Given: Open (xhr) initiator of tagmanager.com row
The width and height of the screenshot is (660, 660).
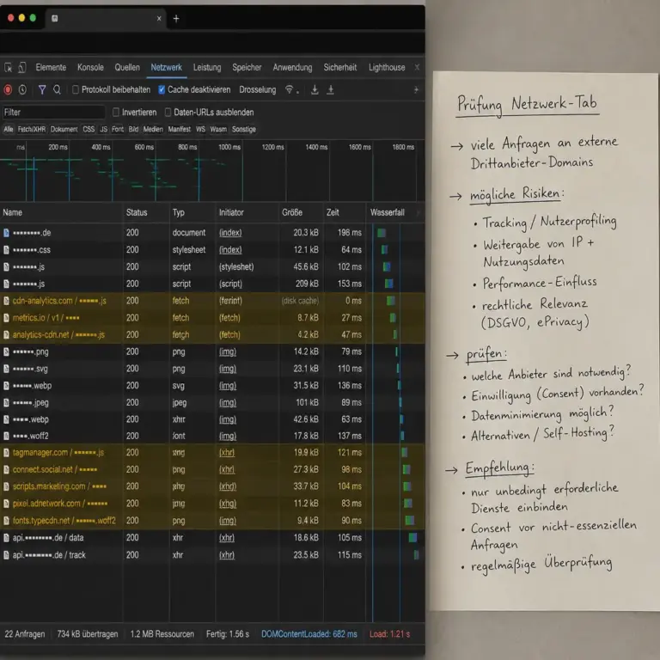Looking at the screenshot, I should [227, 453].
